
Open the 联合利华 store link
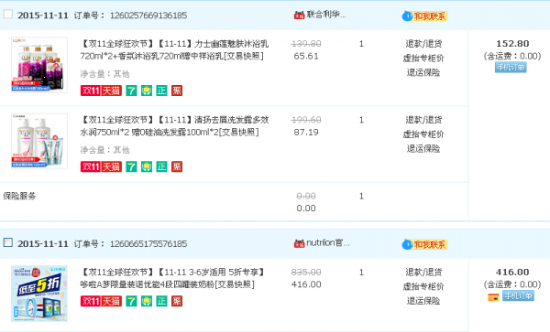(x=326, y=15)
